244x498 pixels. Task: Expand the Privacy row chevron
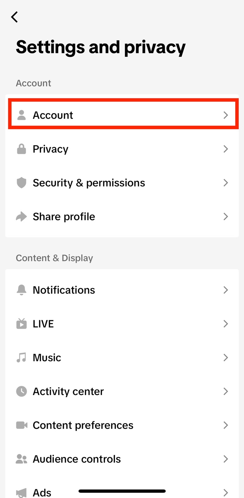[226, 149]
